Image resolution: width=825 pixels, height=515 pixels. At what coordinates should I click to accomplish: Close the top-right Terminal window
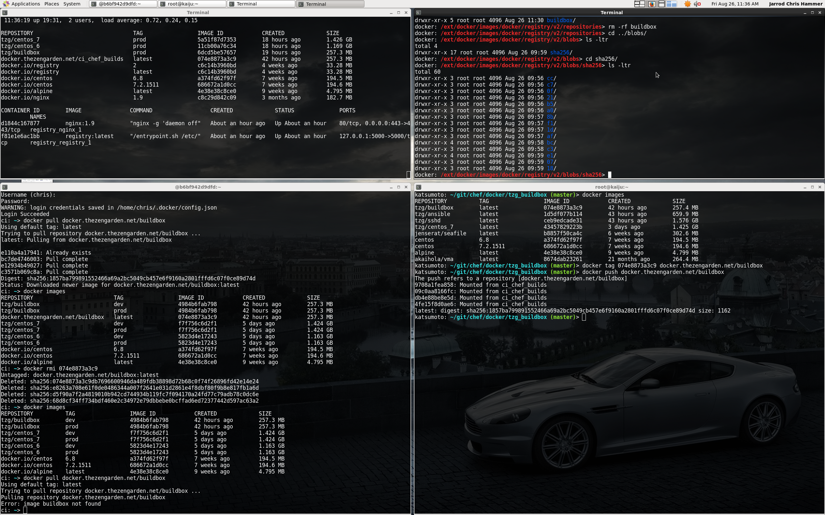click(820, 13)
